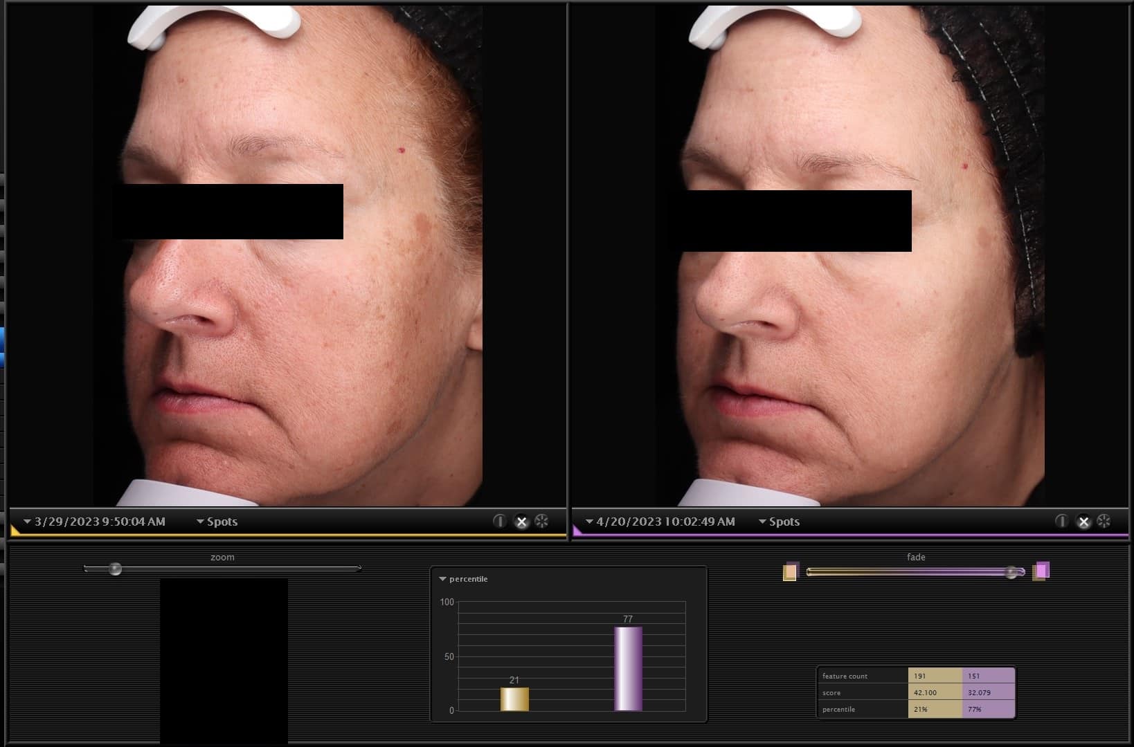Open image info for the 3/29 capture
1134x747 pixels.
(500, 522)
